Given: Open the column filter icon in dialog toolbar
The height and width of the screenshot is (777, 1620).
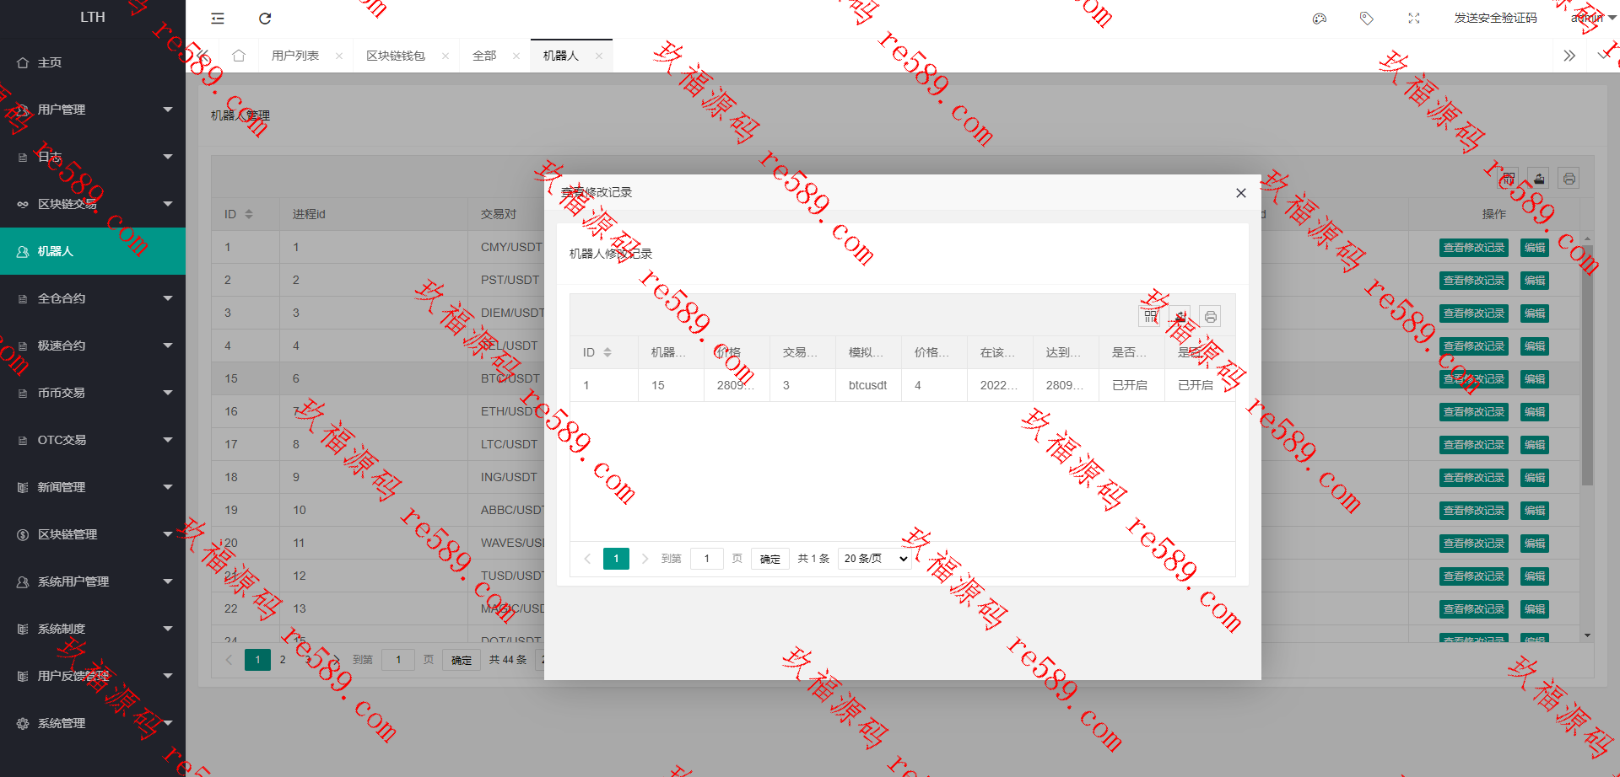Looking at the screenshot, I should pos(1150,316).
